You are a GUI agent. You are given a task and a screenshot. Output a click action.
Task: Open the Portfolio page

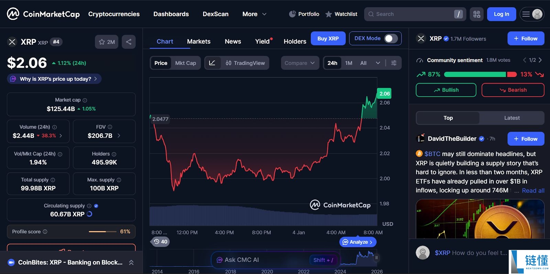click(x=304, y=14)
